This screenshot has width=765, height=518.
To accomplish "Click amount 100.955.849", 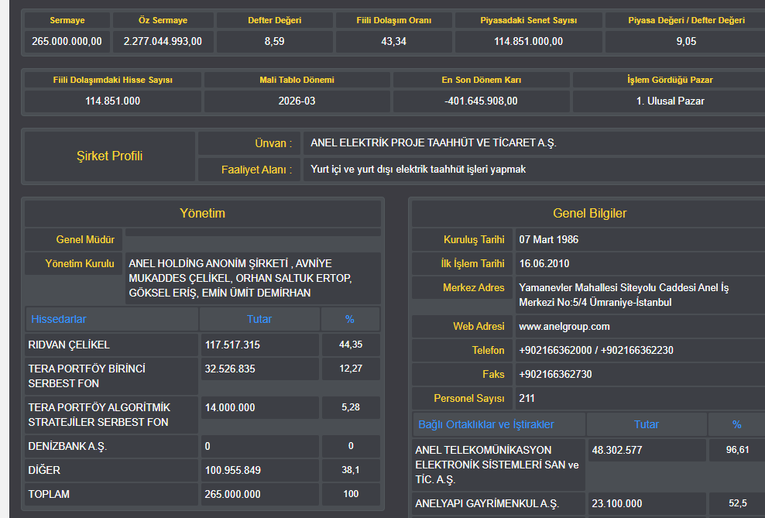I will [x=233, y=470].
